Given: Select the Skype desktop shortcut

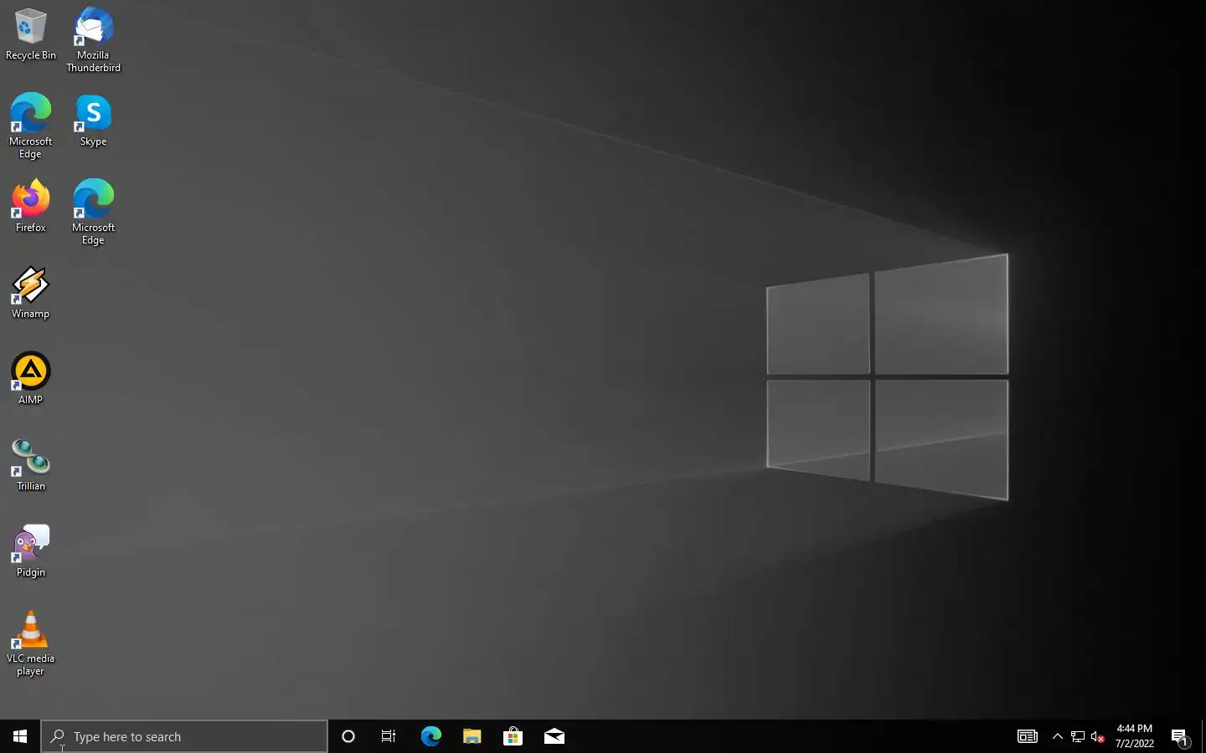Looking at the screenshot, I should [93, 120].
